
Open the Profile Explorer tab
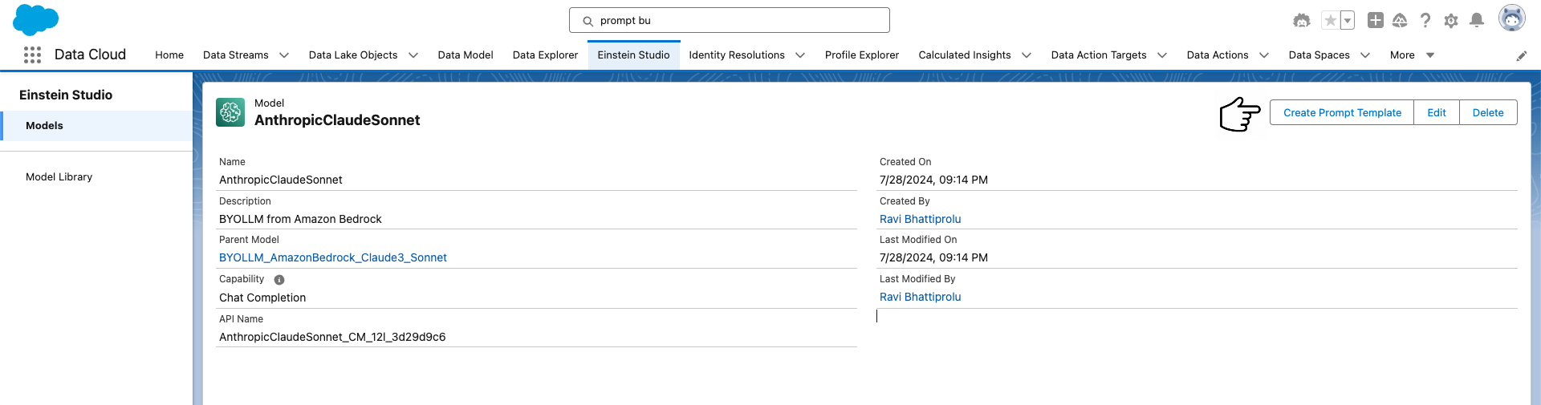tap(862, 55)
